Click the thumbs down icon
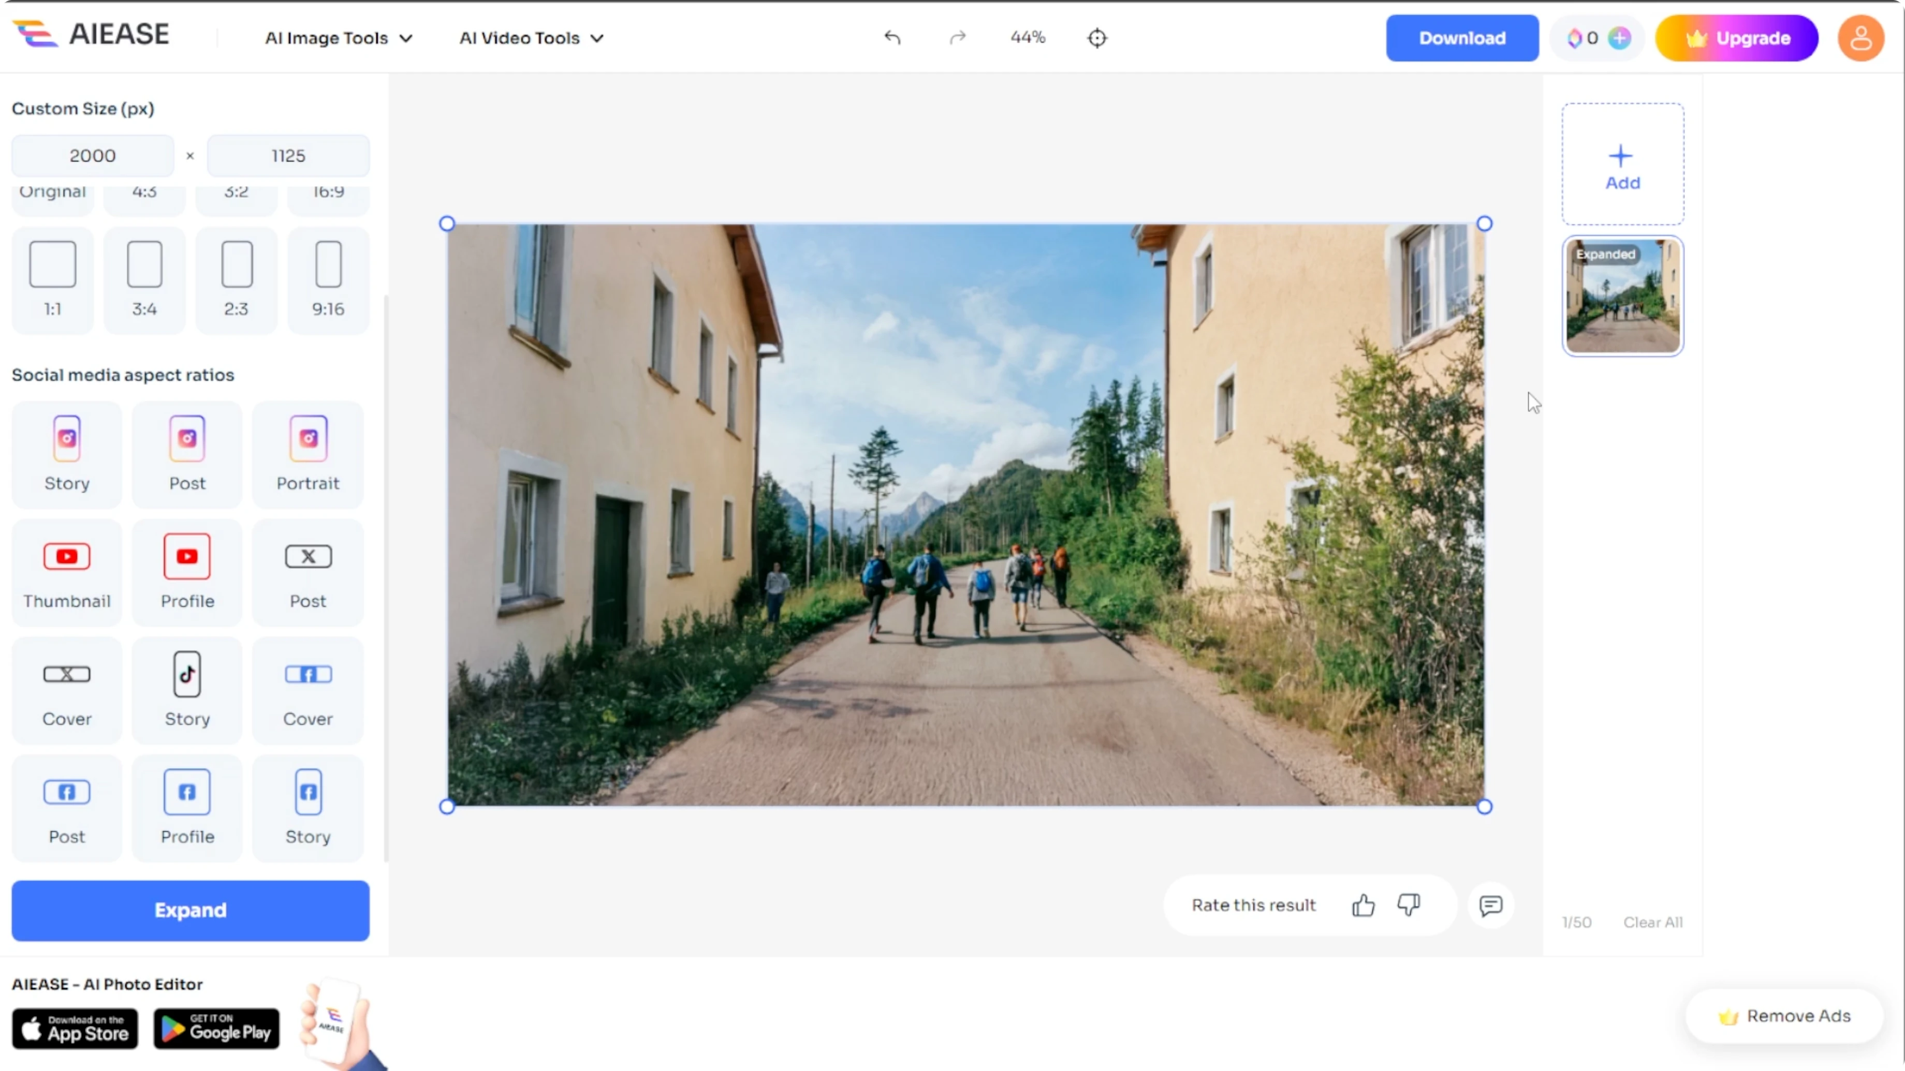The width and height of the screenshot is (1905, 1071). point(1409,905)
